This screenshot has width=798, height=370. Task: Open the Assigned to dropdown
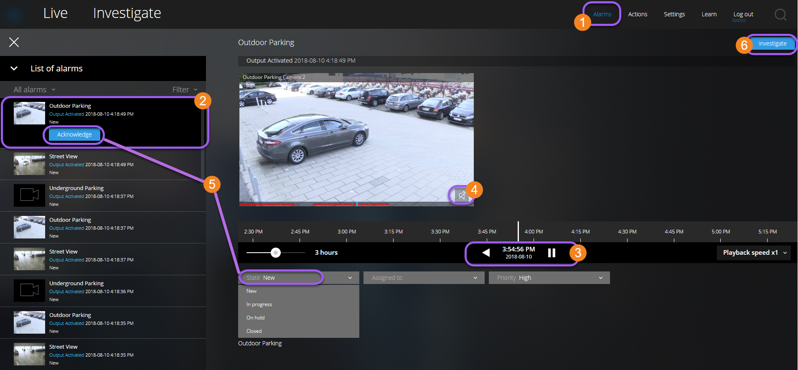click(424, 278)
